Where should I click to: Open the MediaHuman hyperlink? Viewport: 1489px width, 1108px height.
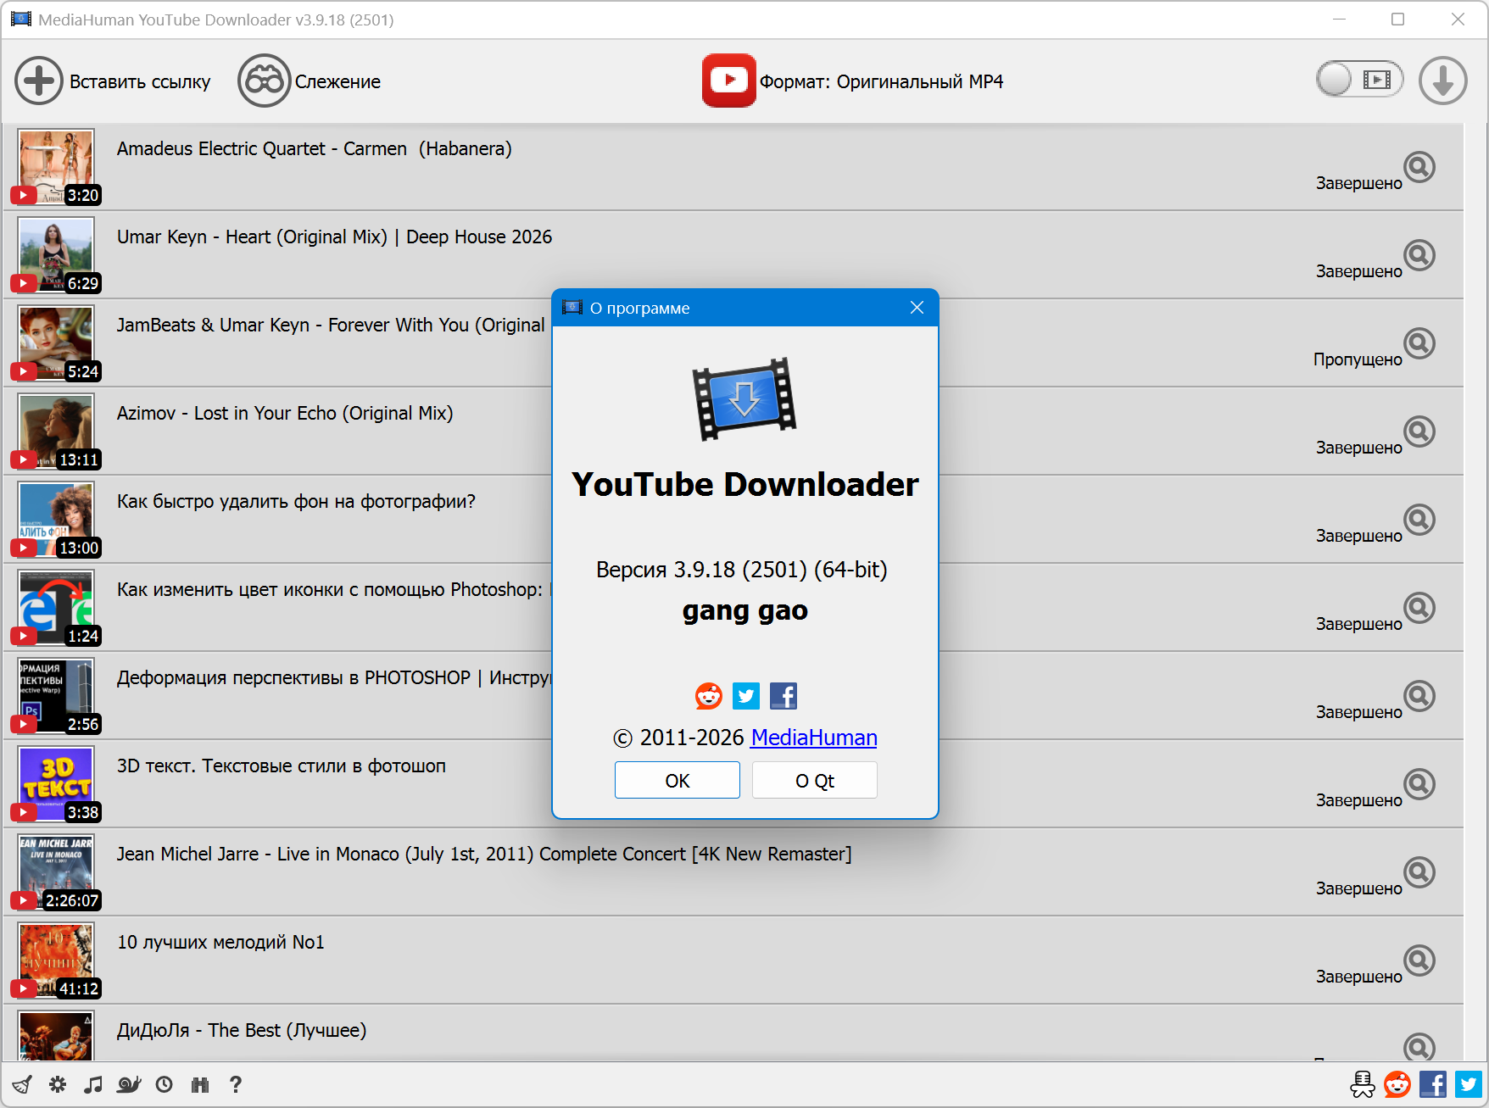[813, 738]
